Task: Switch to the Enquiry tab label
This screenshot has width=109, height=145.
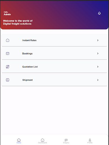Action: pyautogui.click(x=66, y=143)
